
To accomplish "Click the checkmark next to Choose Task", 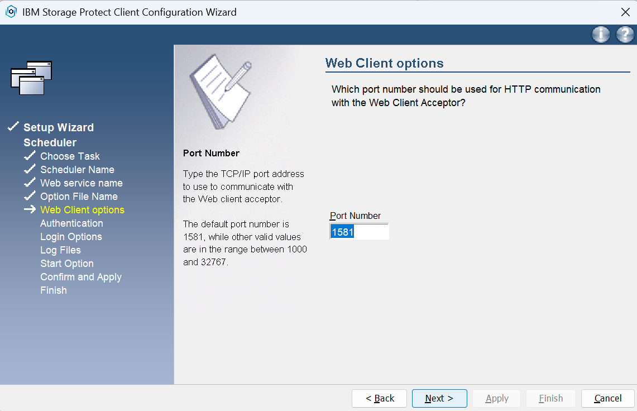I will (x=30, y=156).
